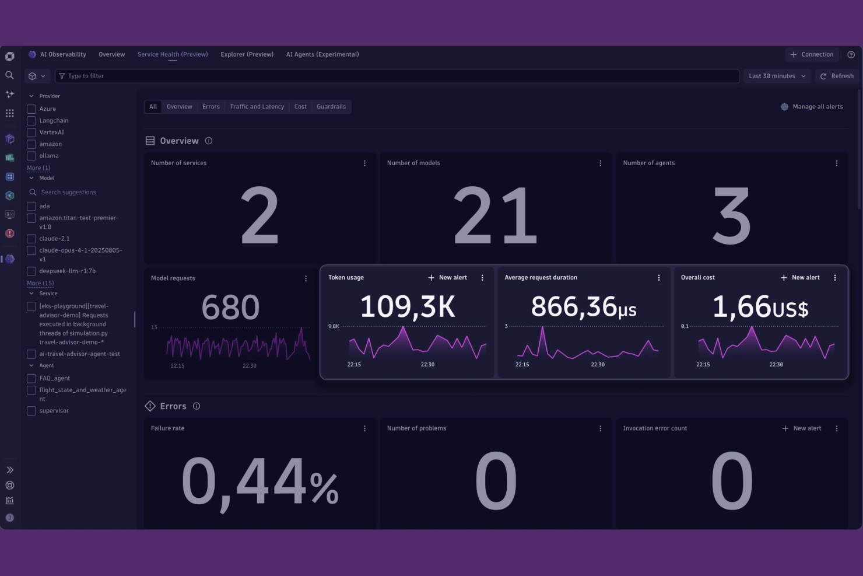
Task: Open the apps grid launcher icon
Action: [9, 113]
